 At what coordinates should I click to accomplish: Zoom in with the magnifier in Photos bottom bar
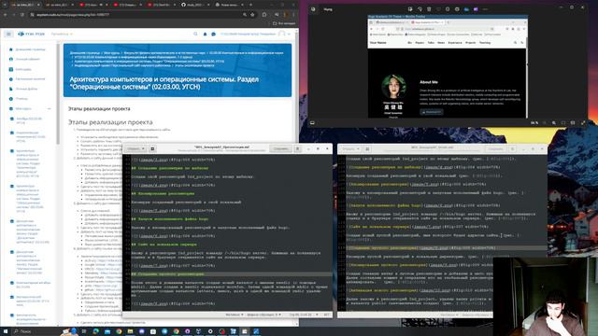click(554, 122)
